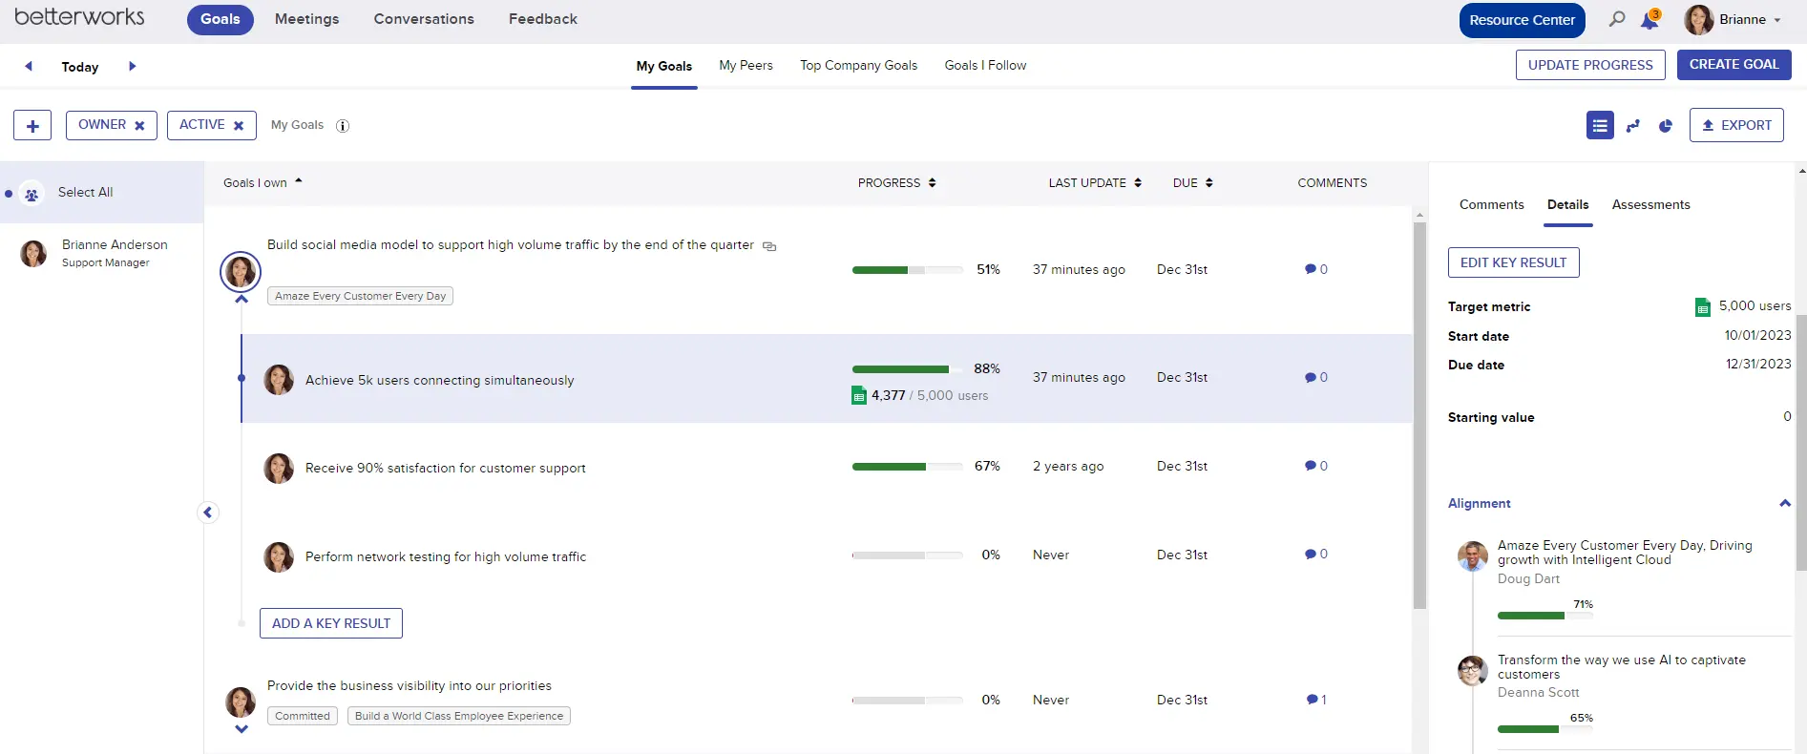1807x754 pixels.
Task: Collapse the Alignment section
Action: (1784, 503)
